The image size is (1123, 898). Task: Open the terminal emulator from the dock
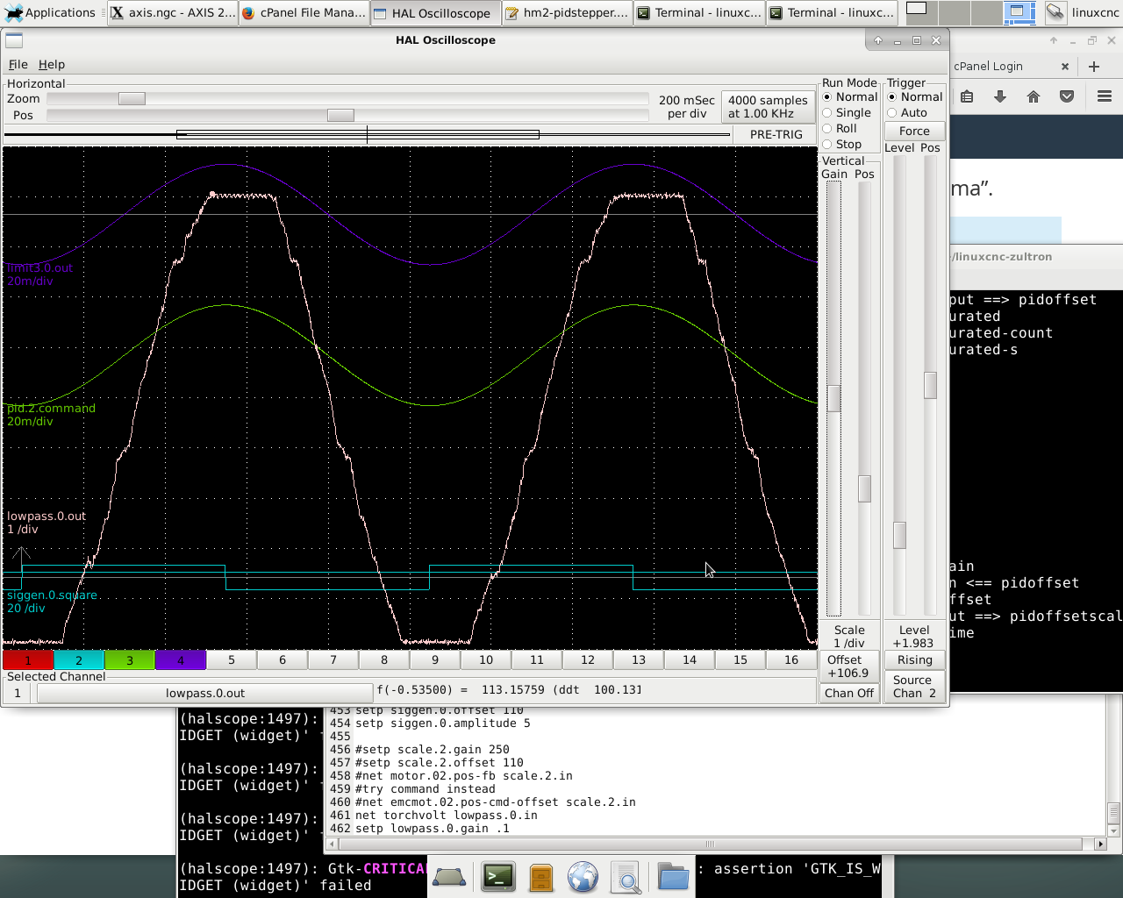[x=498, y=876]
